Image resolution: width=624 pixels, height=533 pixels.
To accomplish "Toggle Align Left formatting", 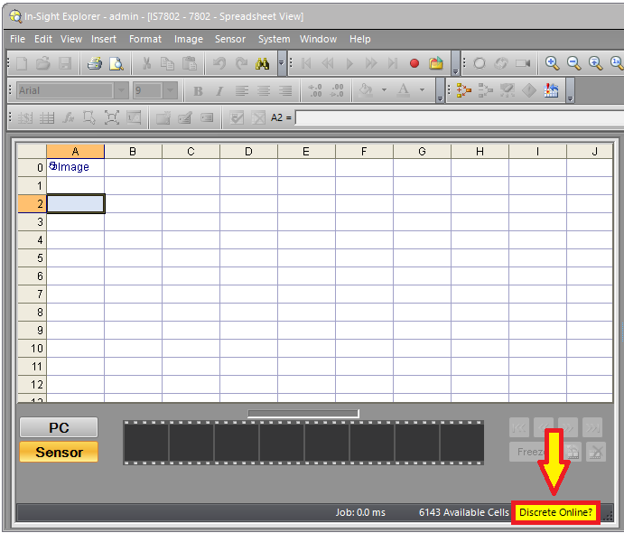I will (x=241, y=91).
